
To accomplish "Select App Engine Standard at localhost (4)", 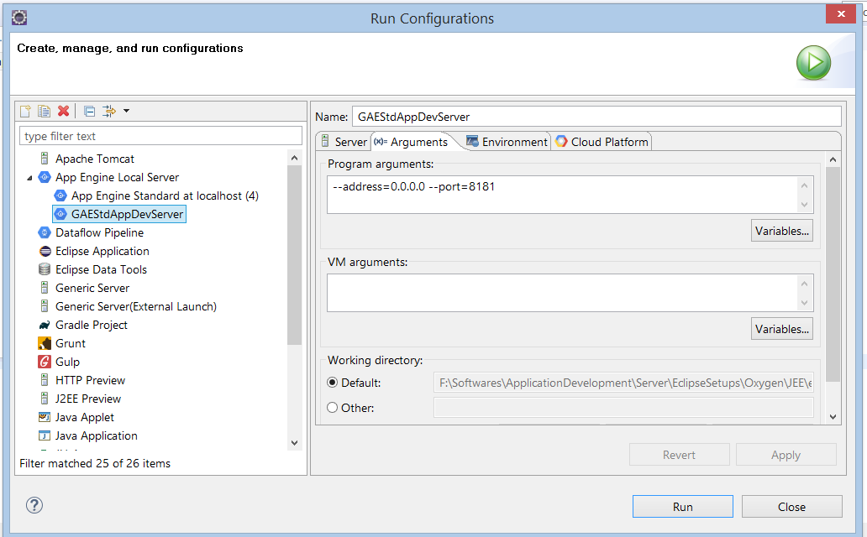I will [x=165, y=196].
